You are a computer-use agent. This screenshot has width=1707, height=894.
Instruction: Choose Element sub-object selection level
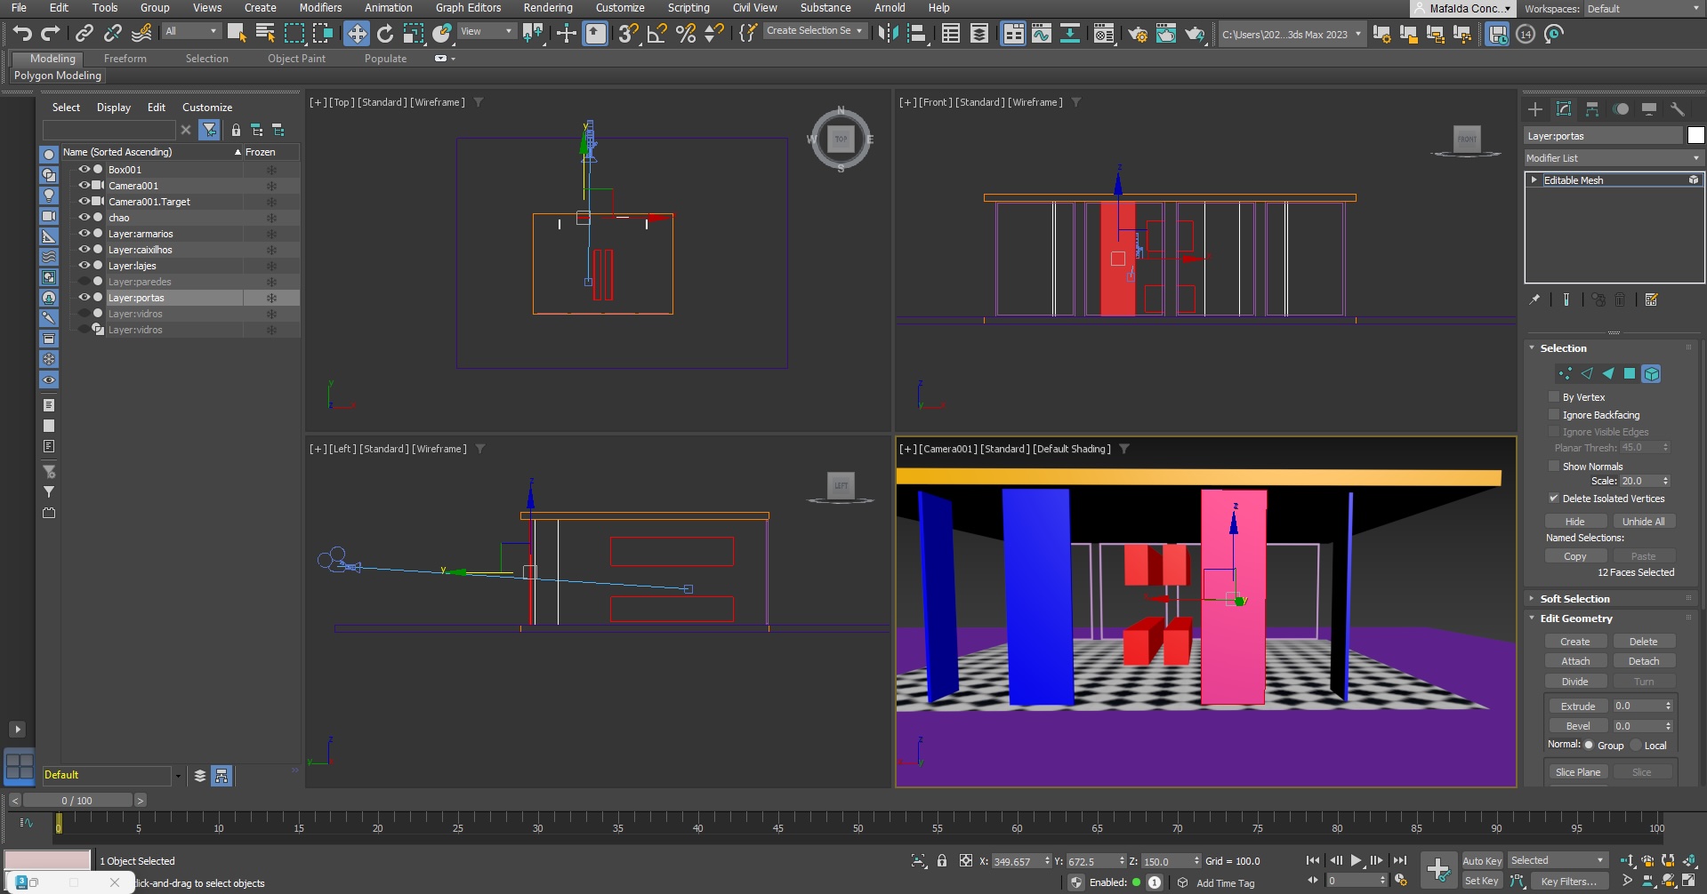click(1651, 374)
